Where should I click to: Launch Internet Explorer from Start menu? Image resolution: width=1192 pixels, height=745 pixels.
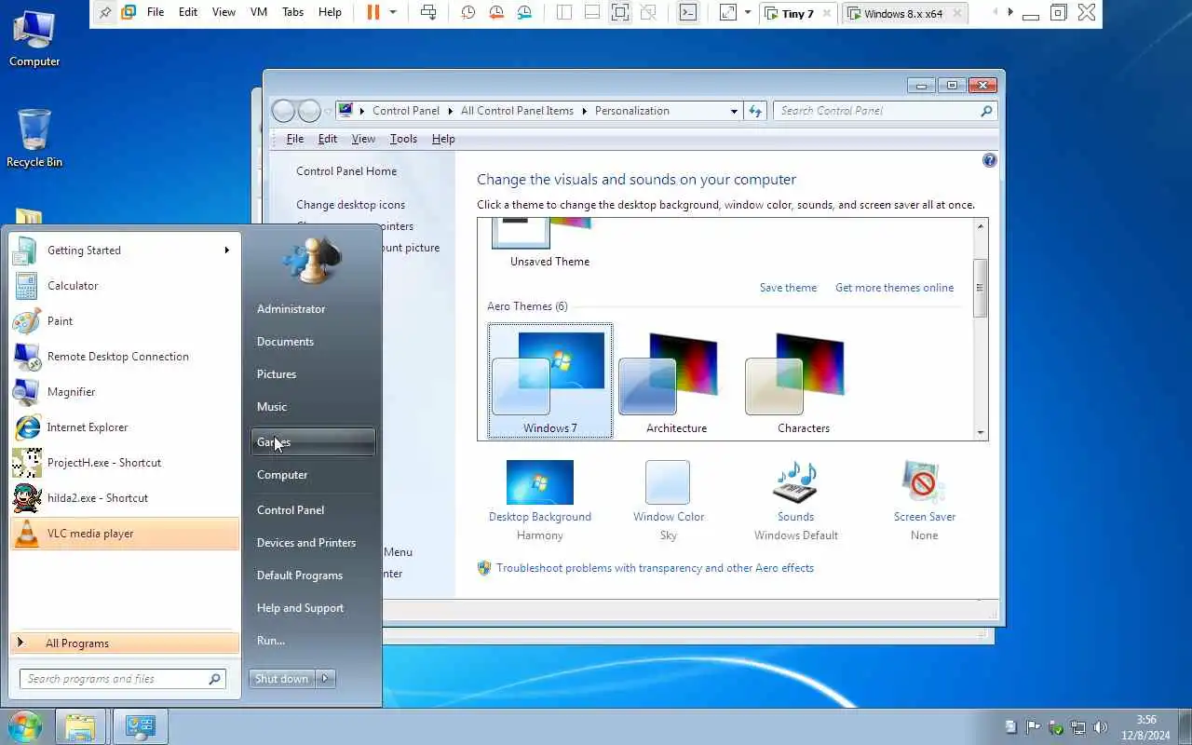point(125,427)
